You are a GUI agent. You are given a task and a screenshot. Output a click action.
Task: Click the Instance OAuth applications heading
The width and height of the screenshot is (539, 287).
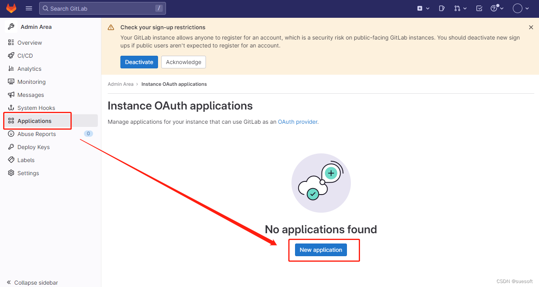180,106
